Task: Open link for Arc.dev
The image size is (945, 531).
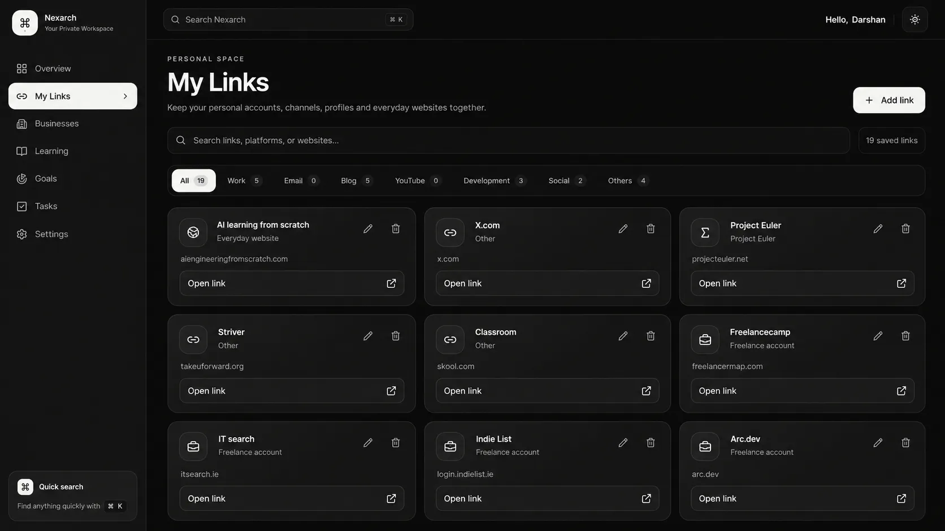Action: point(802,498)
